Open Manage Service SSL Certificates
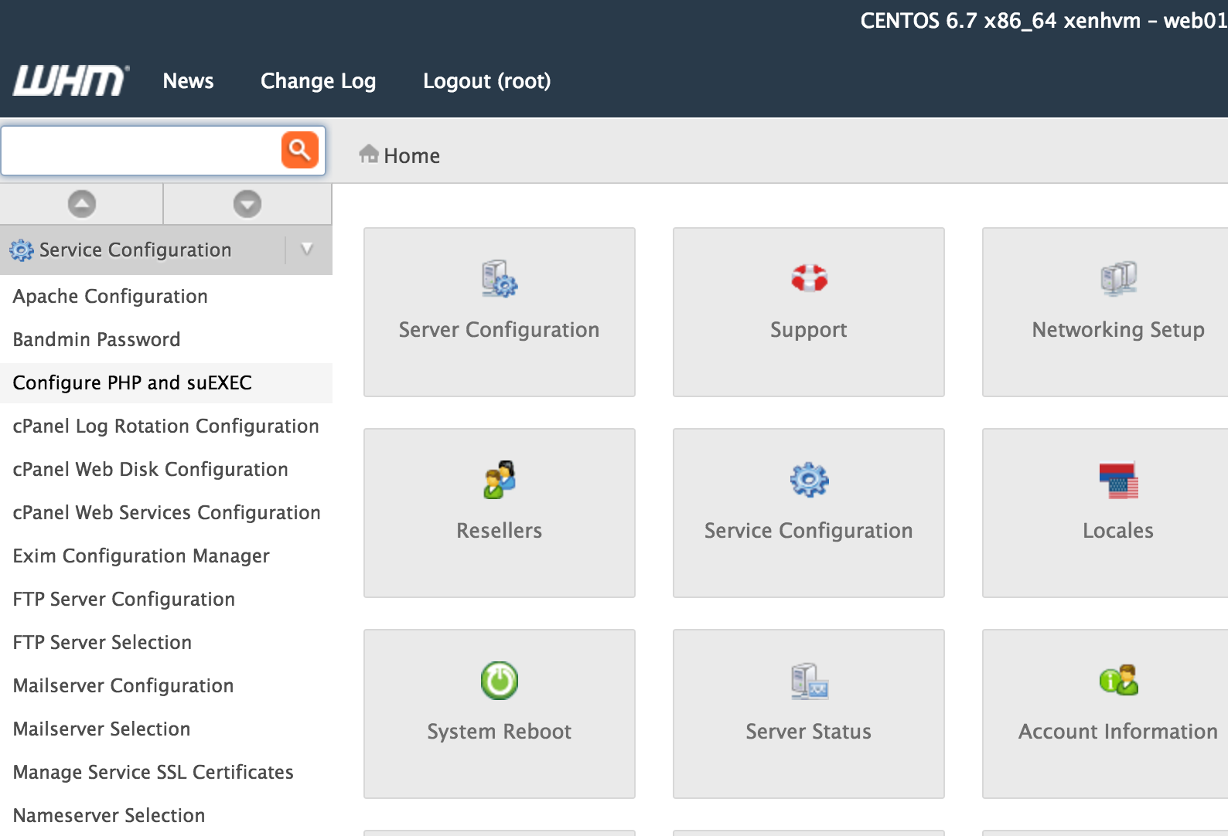 (x=153, y=772)
